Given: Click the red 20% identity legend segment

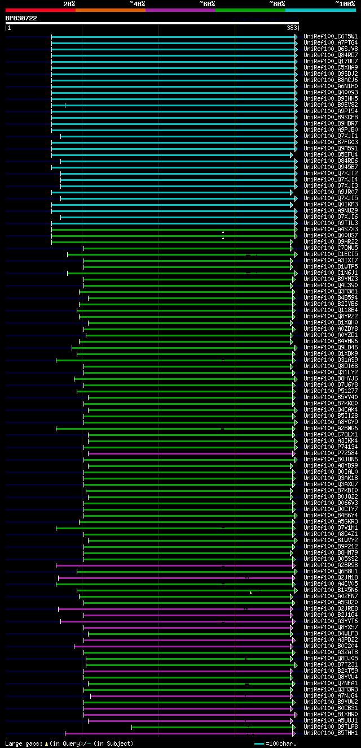Looking at the screenshot, I should tap(41, 10).
